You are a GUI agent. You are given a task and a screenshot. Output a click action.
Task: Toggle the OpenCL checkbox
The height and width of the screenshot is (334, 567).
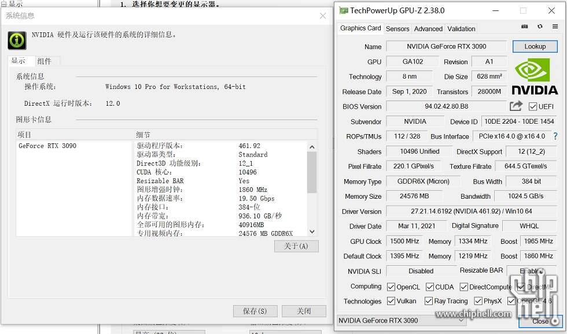391,287
